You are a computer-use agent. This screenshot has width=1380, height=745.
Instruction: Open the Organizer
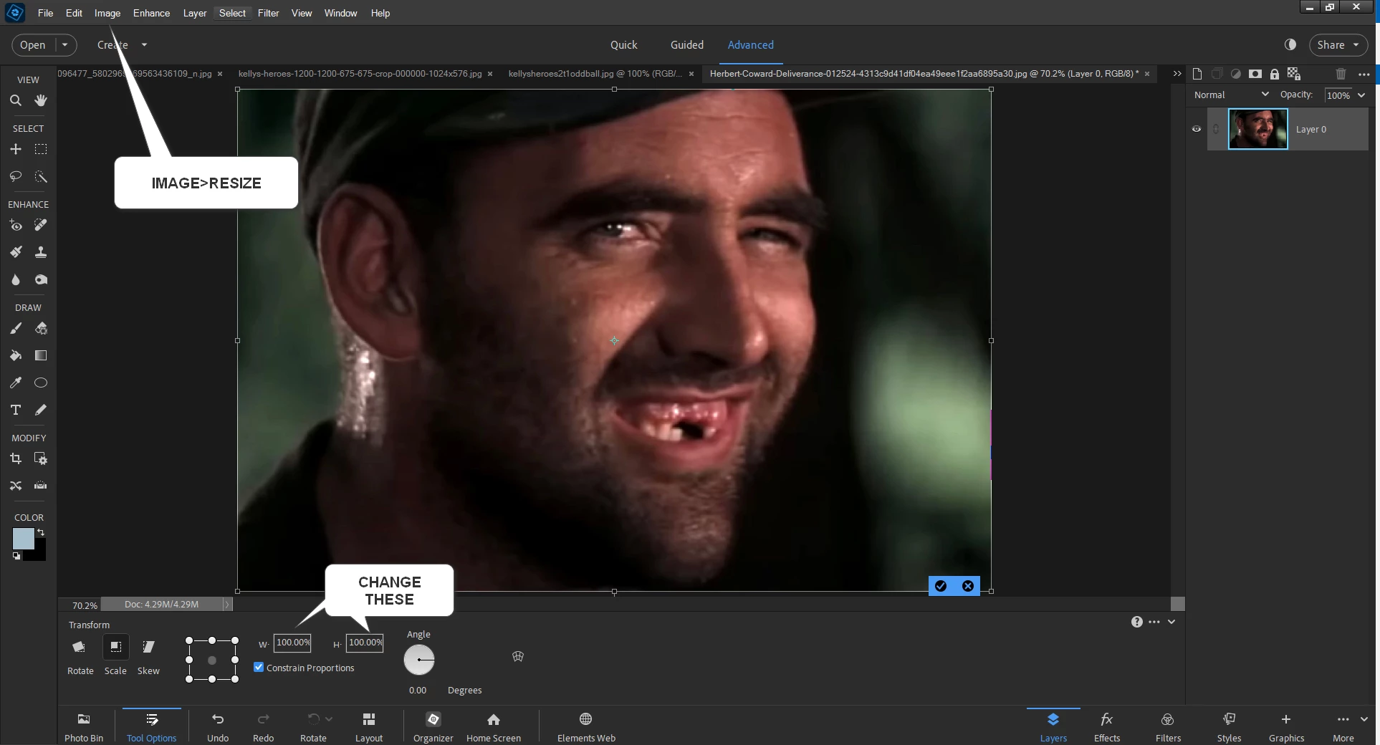433,726
